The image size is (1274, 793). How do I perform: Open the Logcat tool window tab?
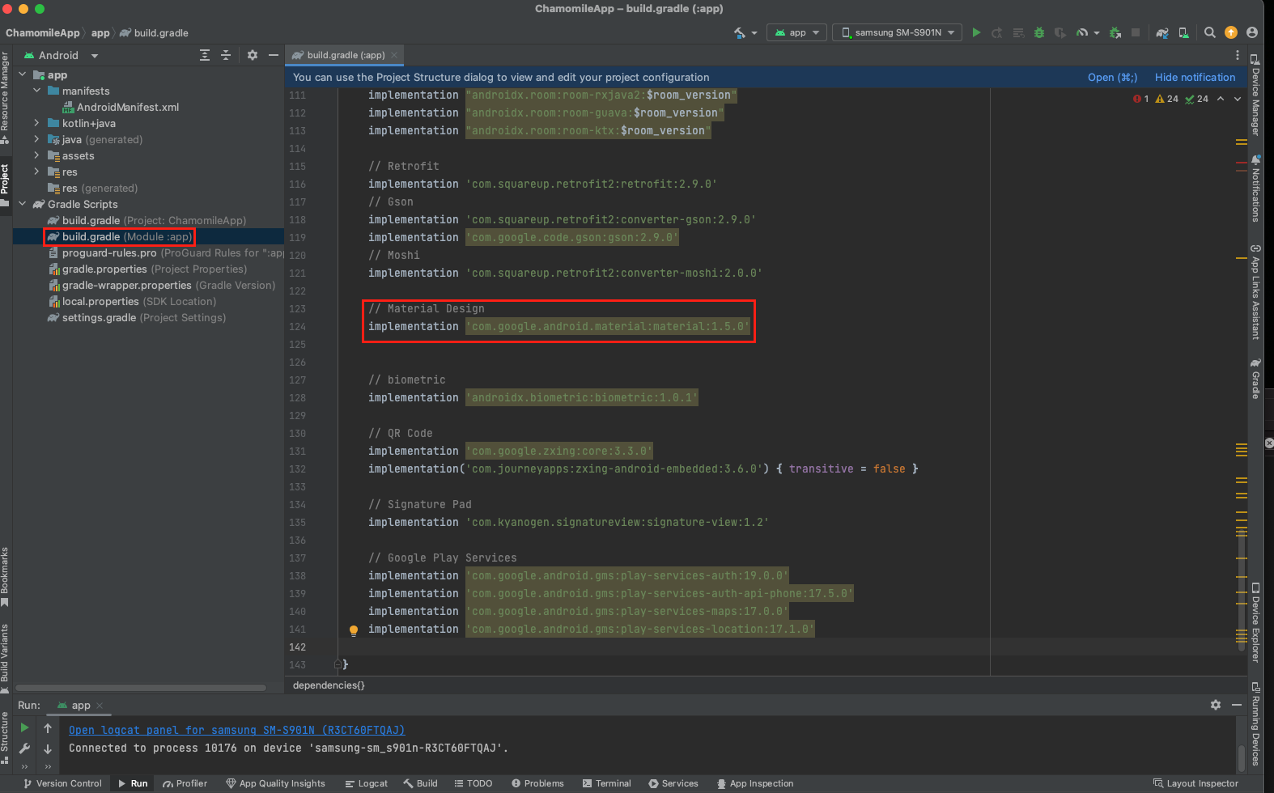coord(366,783)
